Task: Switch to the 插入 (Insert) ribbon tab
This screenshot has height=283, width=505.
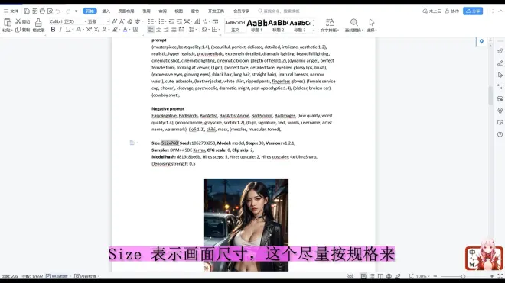Action: coord(106,11)
